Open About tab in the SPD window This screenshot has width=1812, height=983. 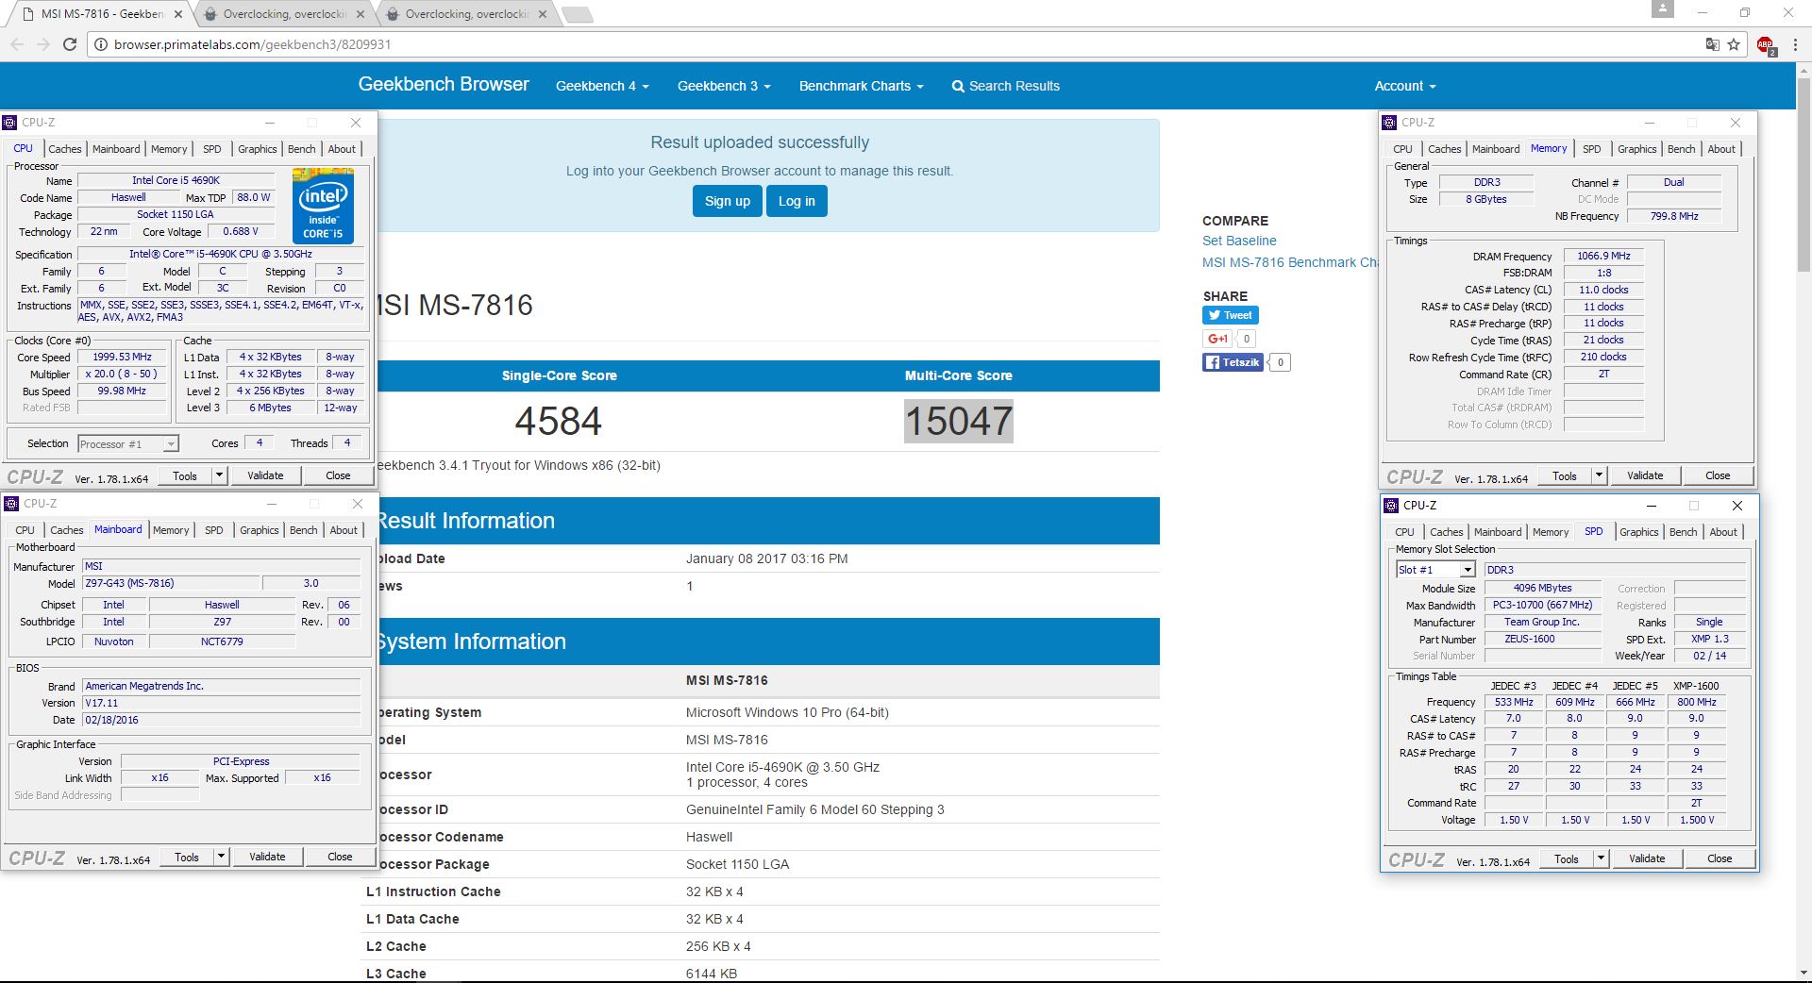coord(1723,532)
